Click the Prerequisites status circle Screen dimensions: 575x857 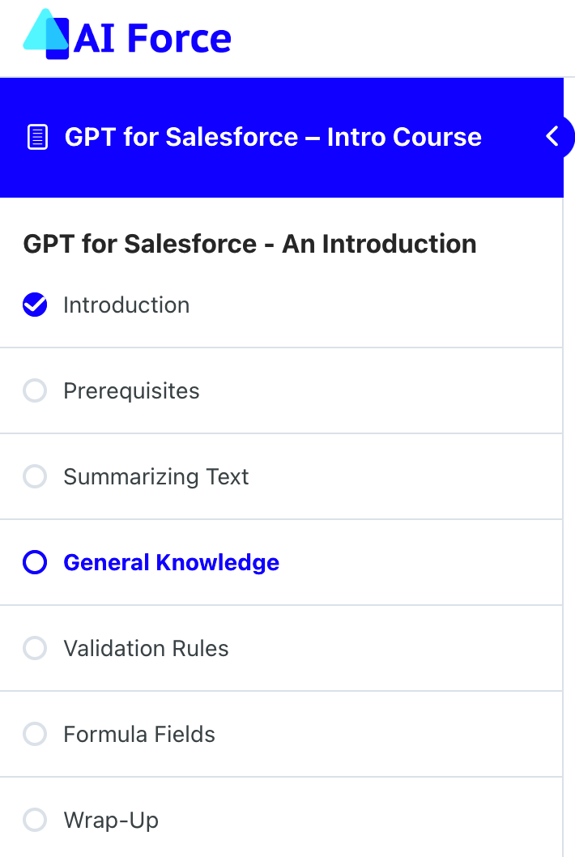[x=35, y=391]
